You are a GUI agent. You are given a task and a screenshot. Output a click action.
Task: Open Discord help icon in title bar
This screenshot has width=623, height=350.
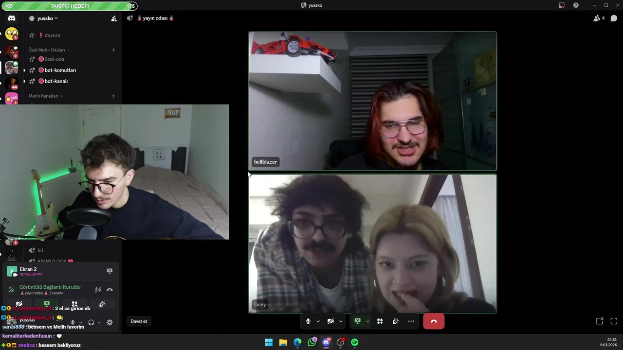pyautogui.click(x=576, y=5)
